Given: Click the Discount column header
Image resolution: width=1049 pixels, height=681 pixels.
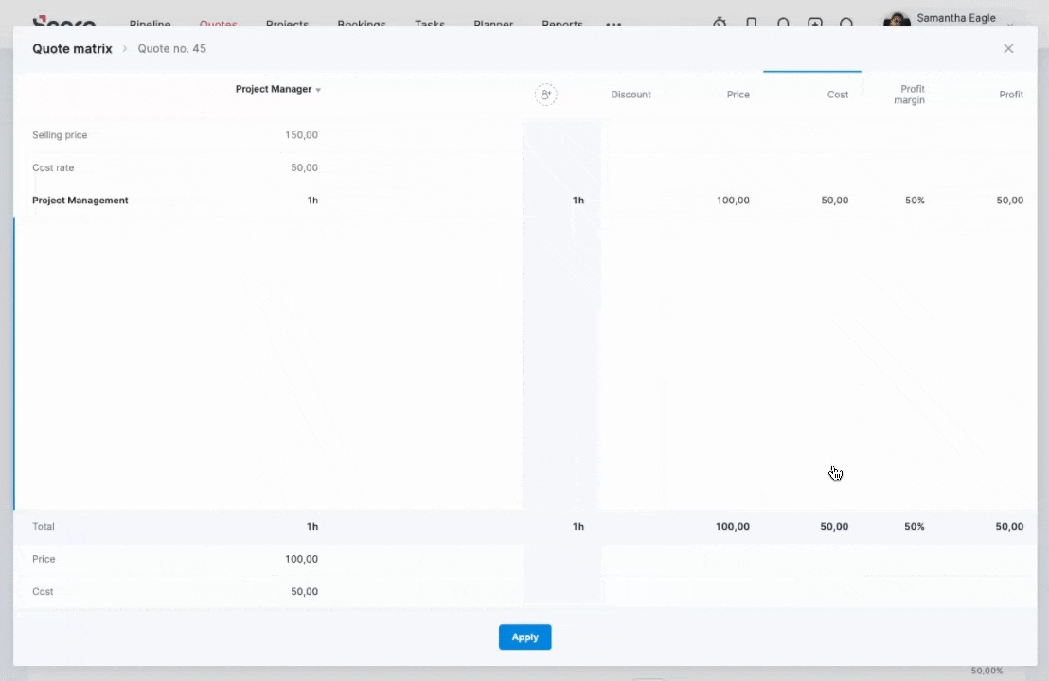Looking at the screenshot, I should pyautogui.click(x=631, y=95).
